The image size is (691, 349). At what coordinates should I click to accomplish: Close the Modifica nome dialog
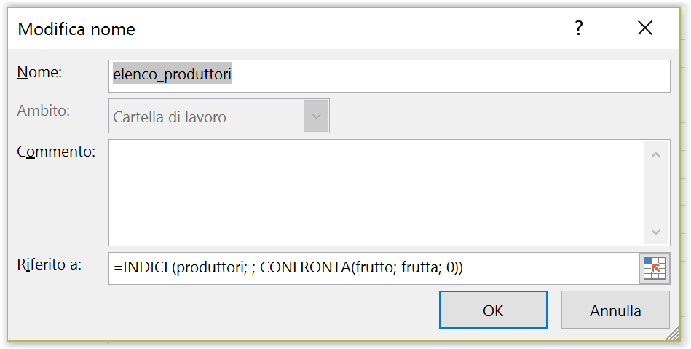645,28
